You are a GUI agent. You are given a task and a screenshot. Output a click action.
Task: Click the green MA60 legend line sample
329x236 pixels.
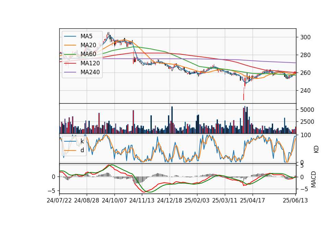70,54
